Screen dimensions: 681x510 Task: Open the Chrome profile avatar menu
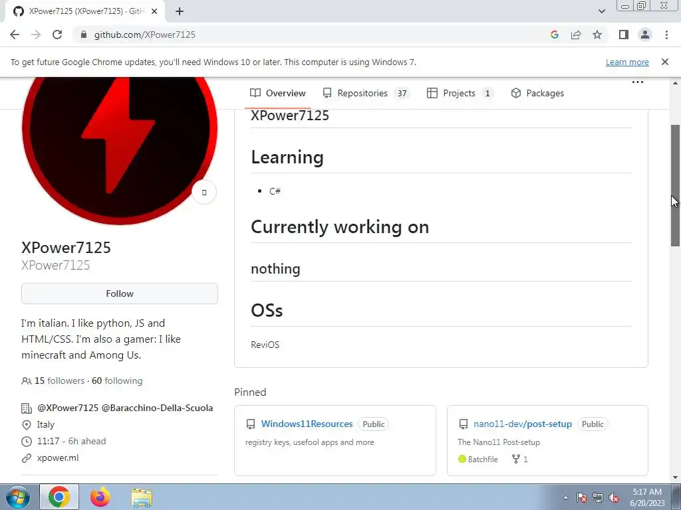click(x=645, y=35)
